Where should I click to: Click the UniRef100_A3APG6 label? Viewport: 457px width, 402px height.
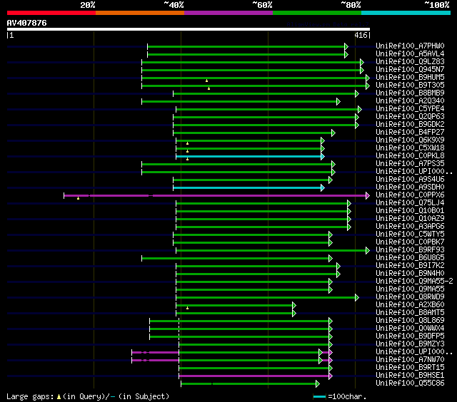click(410, 227)
